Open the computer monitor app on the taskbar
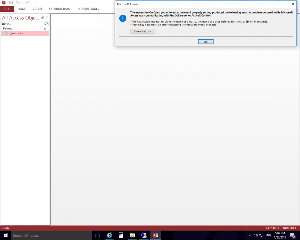Viewport: 300px width, 240px height. (x=144, y=235)
